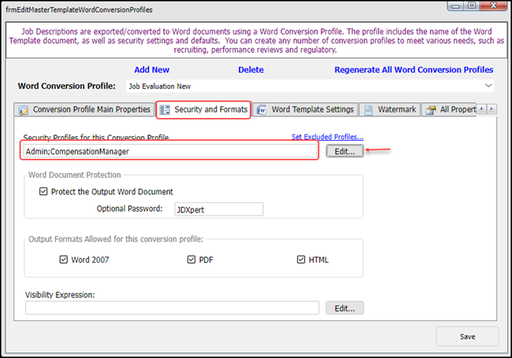Open the Word Template Settings tab
The width and height of the screenshot is (512, 358).
tap(306, 109)
